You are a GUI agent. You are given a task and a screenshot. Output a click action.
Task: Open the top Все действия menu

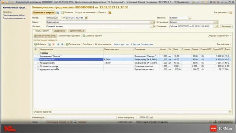tap(221, 13)
